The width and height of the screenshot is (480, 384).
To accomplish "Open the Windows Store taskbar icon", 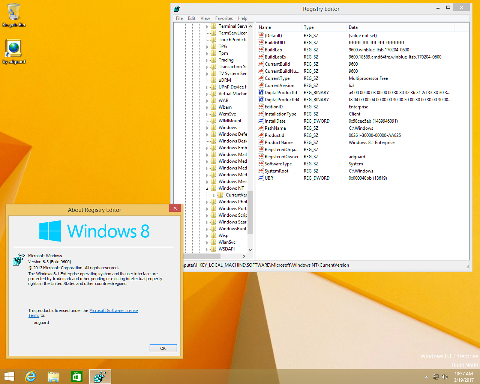I will pyautogui.click(x=77, y=376).
